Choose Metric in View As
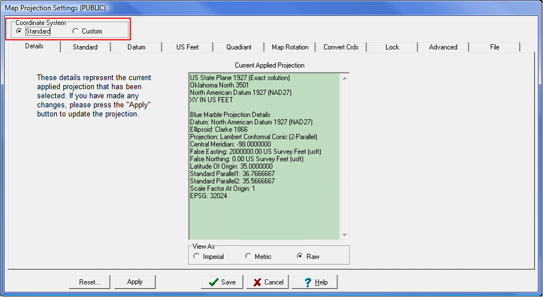Screen dimensions: 543x297 [248, 257]
